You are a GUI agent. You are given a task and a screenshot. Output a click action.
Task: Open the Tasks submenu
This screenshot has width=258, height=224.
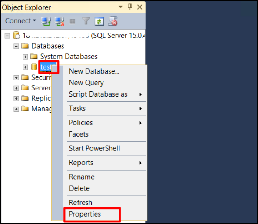click(105, 108)
